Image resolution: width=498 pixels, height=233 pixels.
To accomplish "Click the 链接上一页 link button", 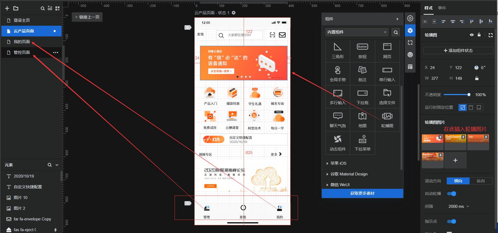I will click(87, 17).
